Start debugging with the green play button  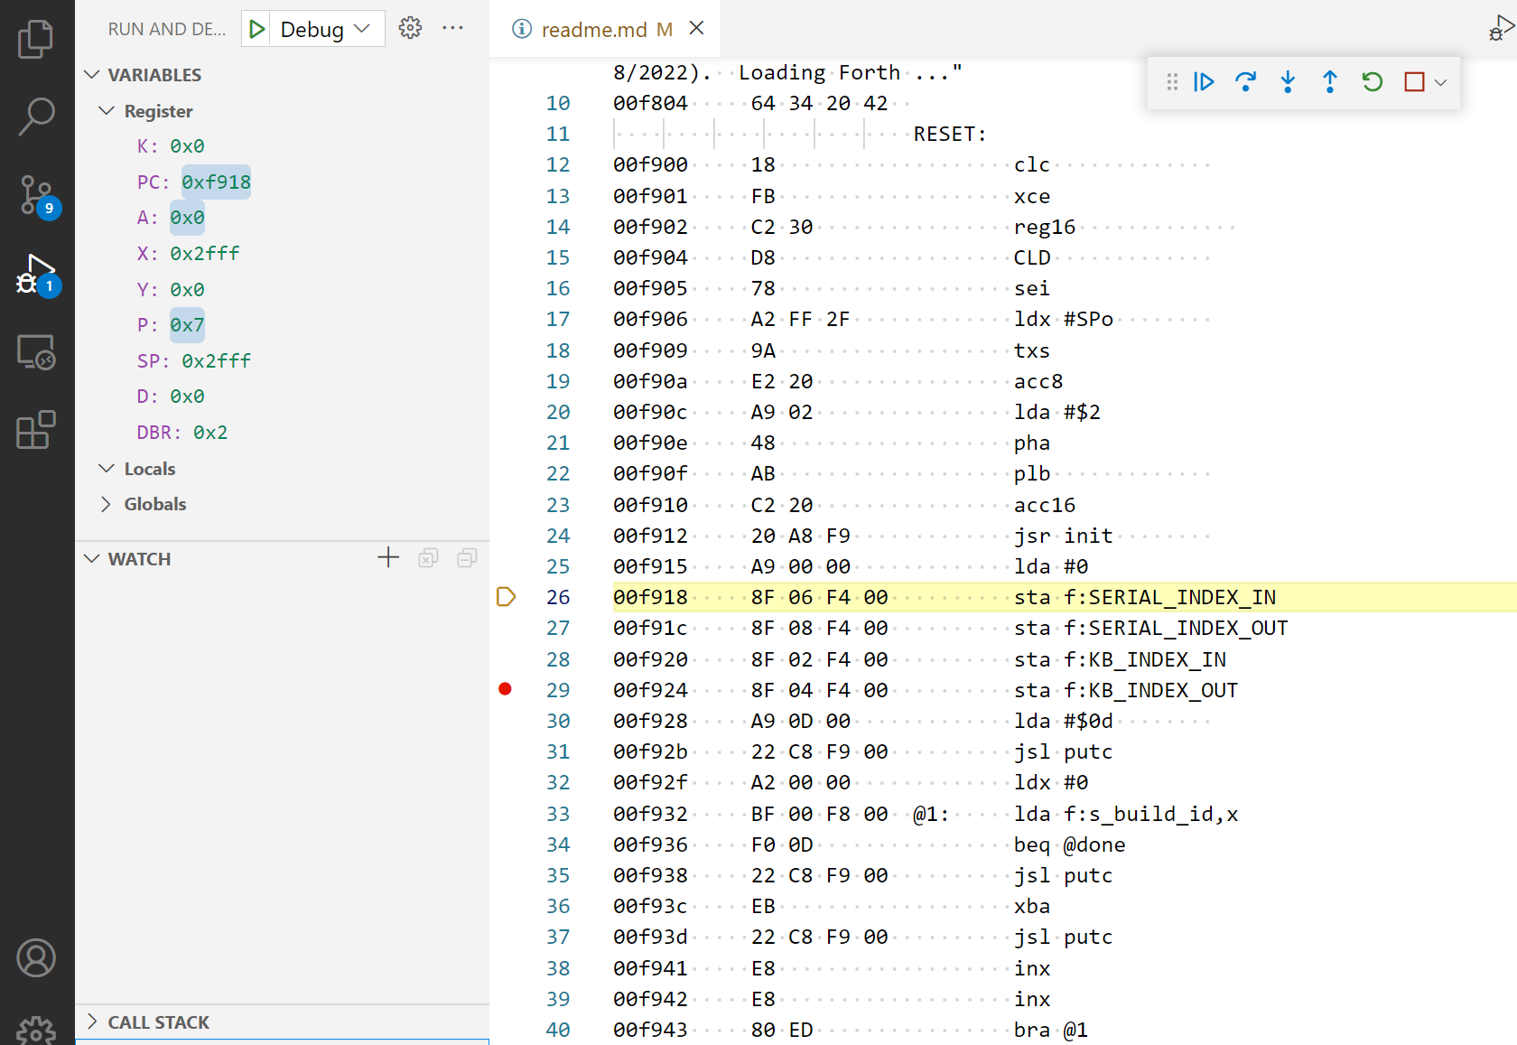257,29
